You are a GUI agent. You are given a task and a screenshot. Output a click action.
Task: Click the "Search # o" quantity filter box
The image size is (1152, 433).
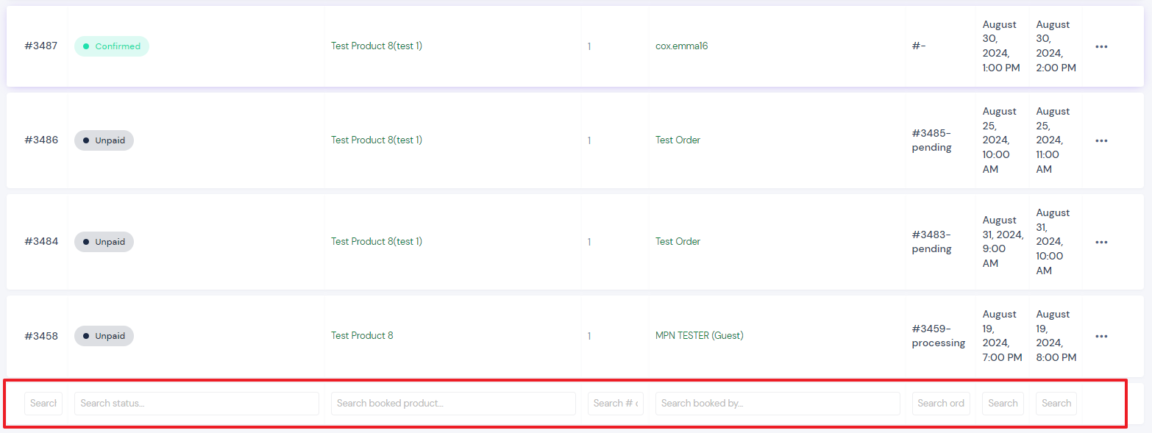(616, 404)
